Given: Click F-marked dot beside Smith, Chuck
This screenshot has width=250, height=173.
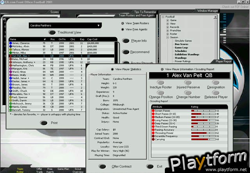Looking at the screenshot, I should 11,91.
